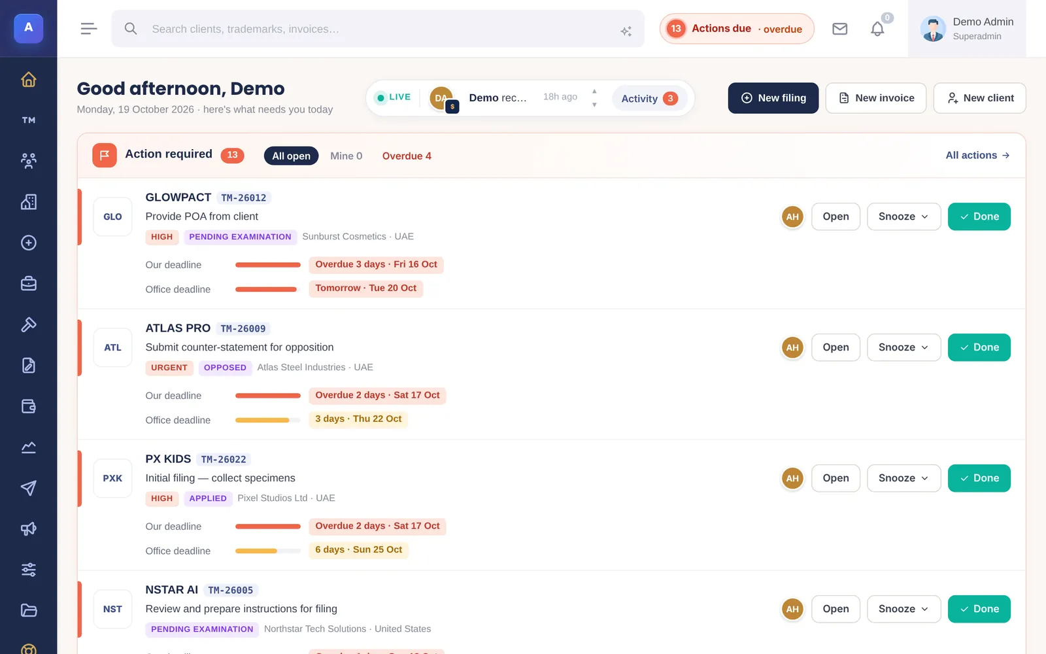Screen dimensions: 1046x654
Task: Click the plus-circle icon in sidebar
Action: [28, 243]
